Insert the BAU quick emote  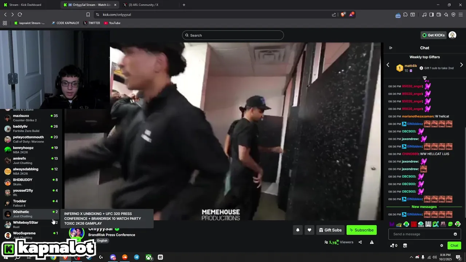pos(428,224)
